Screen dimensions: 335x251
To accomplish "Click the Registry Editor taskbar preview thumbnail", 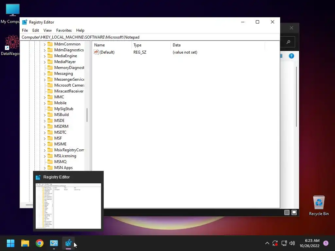I will coord(68,206).
